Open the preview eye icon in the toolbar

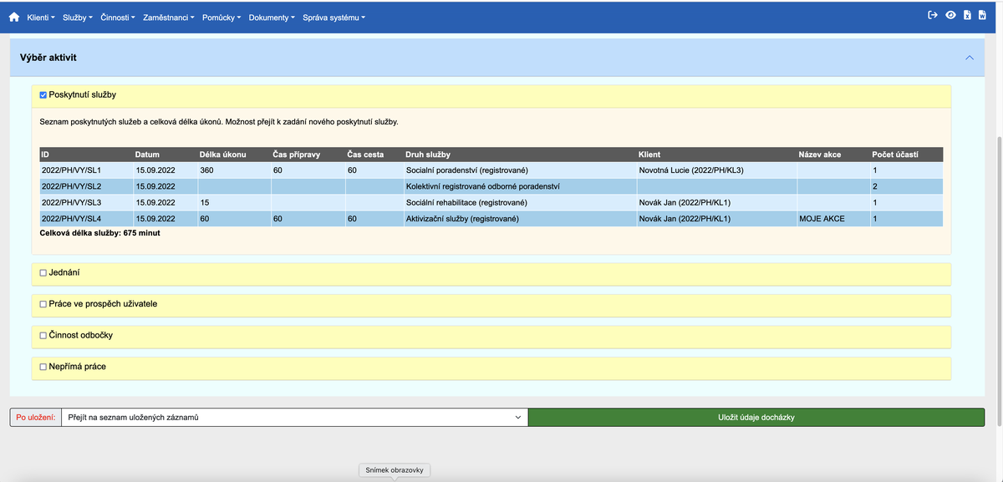(x=950, y=14)
